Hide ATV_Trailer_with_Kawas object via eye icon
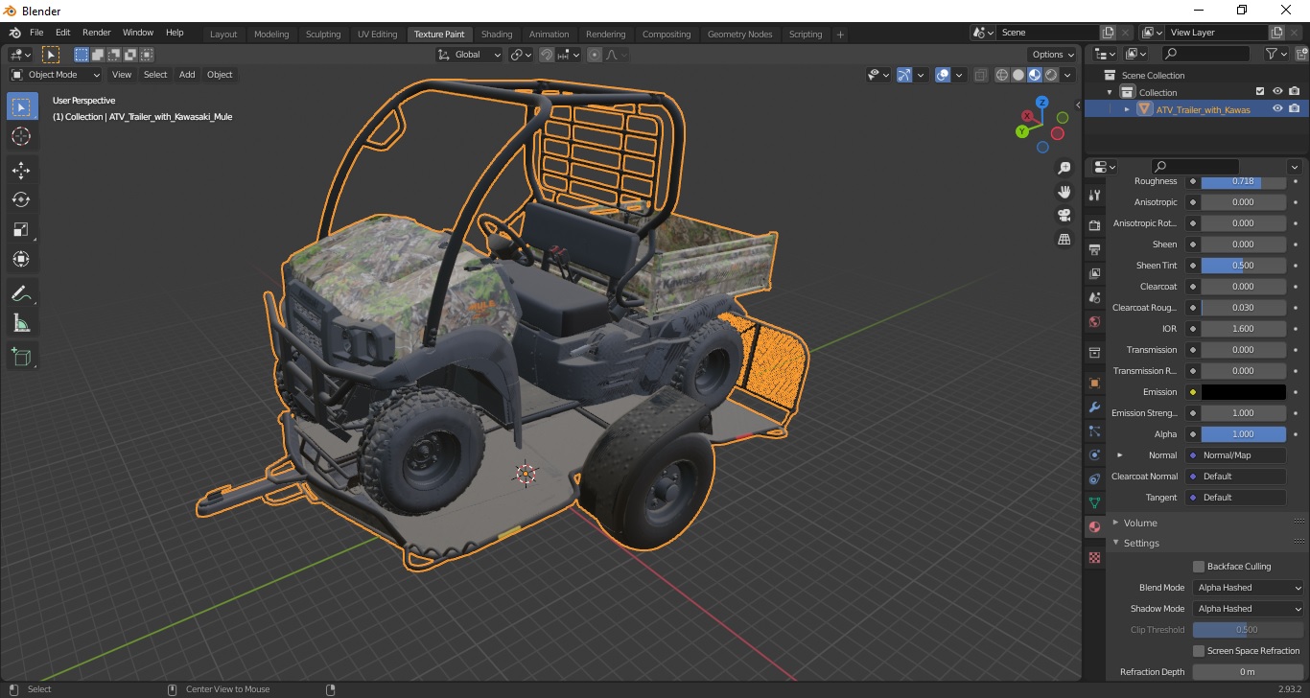This screenshot has width=1310, height=698. point(1277,109)
